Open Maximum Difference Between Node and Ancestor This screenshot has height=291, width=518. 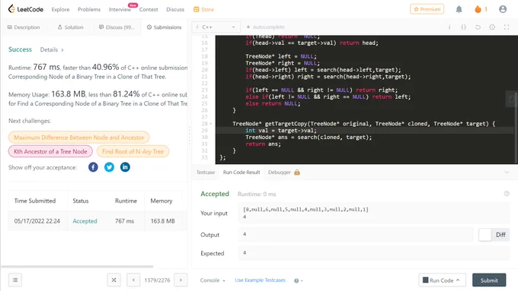click(x=78, y=138)
